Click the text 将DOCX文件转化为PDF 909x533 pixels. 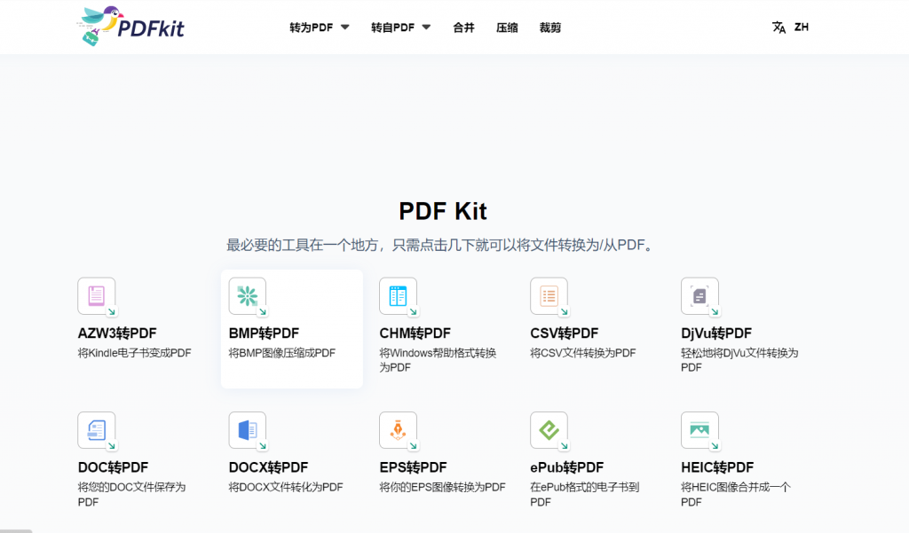(286, 487)
